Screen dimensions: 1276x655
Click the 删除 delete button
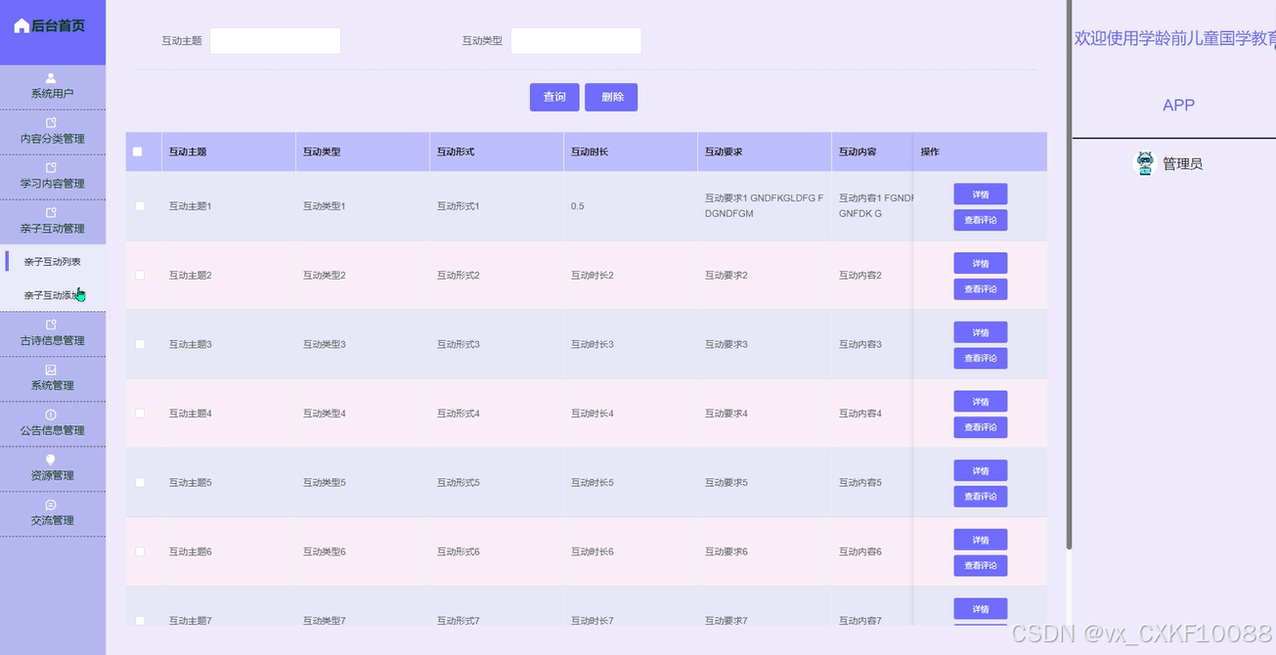pyautogui.click(x=612, y=97)
